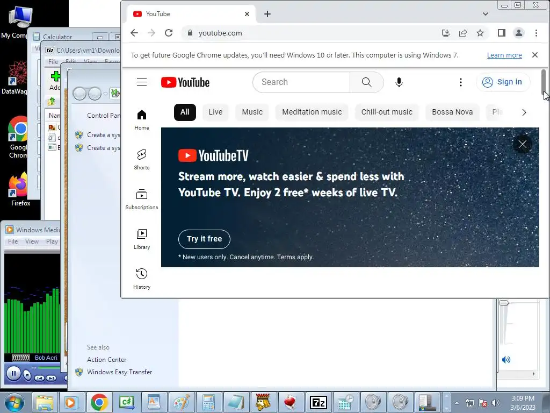
Task: Expand Chrome's tab search chevron
Action: point(486,14)
